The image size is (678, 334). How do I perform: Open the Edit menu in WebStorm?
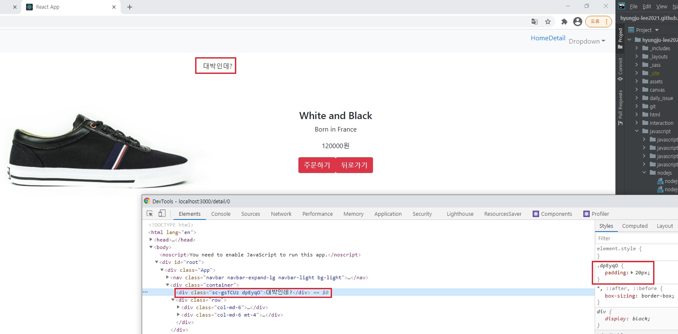[x=647, y=7]
